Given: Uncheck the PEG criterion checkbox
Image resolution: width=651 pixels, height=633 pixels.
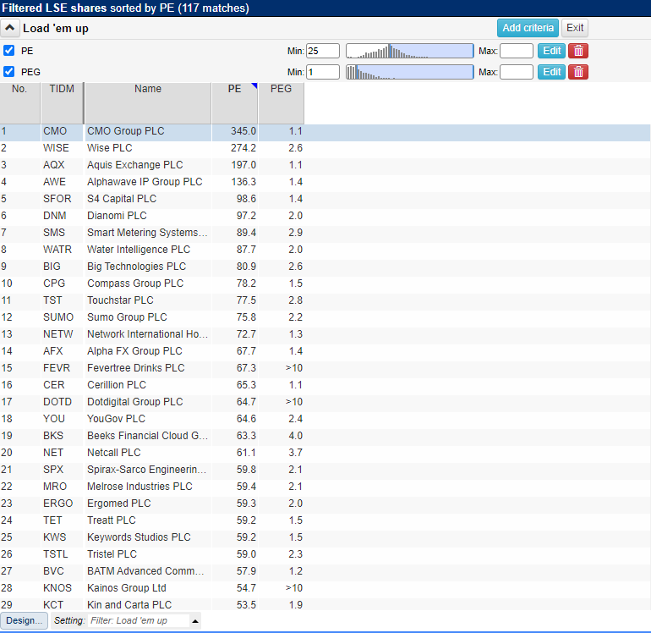Looking at the screenshot, I should 8,71.
